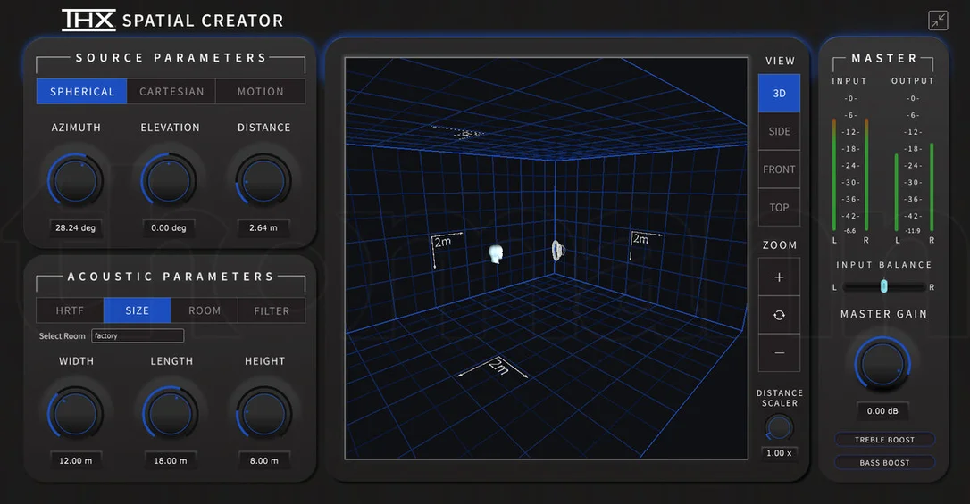This screenshot has height=504, width=970.
Task: Select the Side view button
Action: [x=779, y=131]
